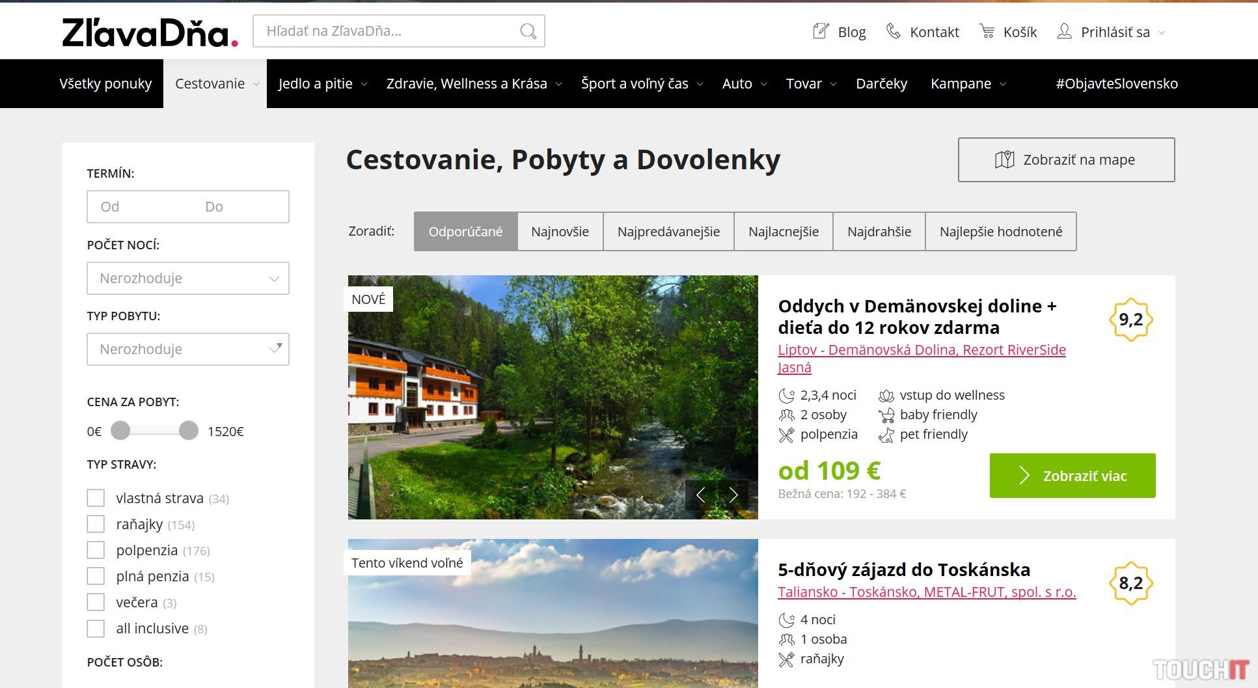The height and width of the screenshot is (688, 1258).
Task: Open the shopping cart icon for Košík
Action: click(x=987, y=31)
